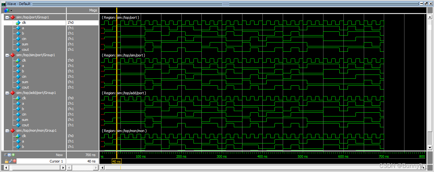Select signal cin in sim:/top/add/port group
Image resolution: width=434 pixels, height=172 pixels.
click(x=24, y=114)
